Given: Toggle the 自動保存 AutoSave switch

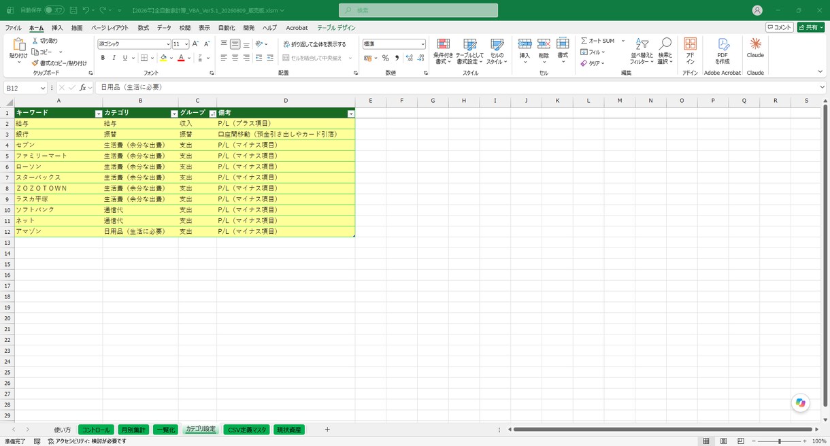Looking at the screenshot, I should (x=54, y=10).
